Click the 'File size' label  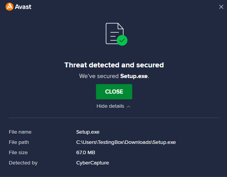(x=18, y=152)
